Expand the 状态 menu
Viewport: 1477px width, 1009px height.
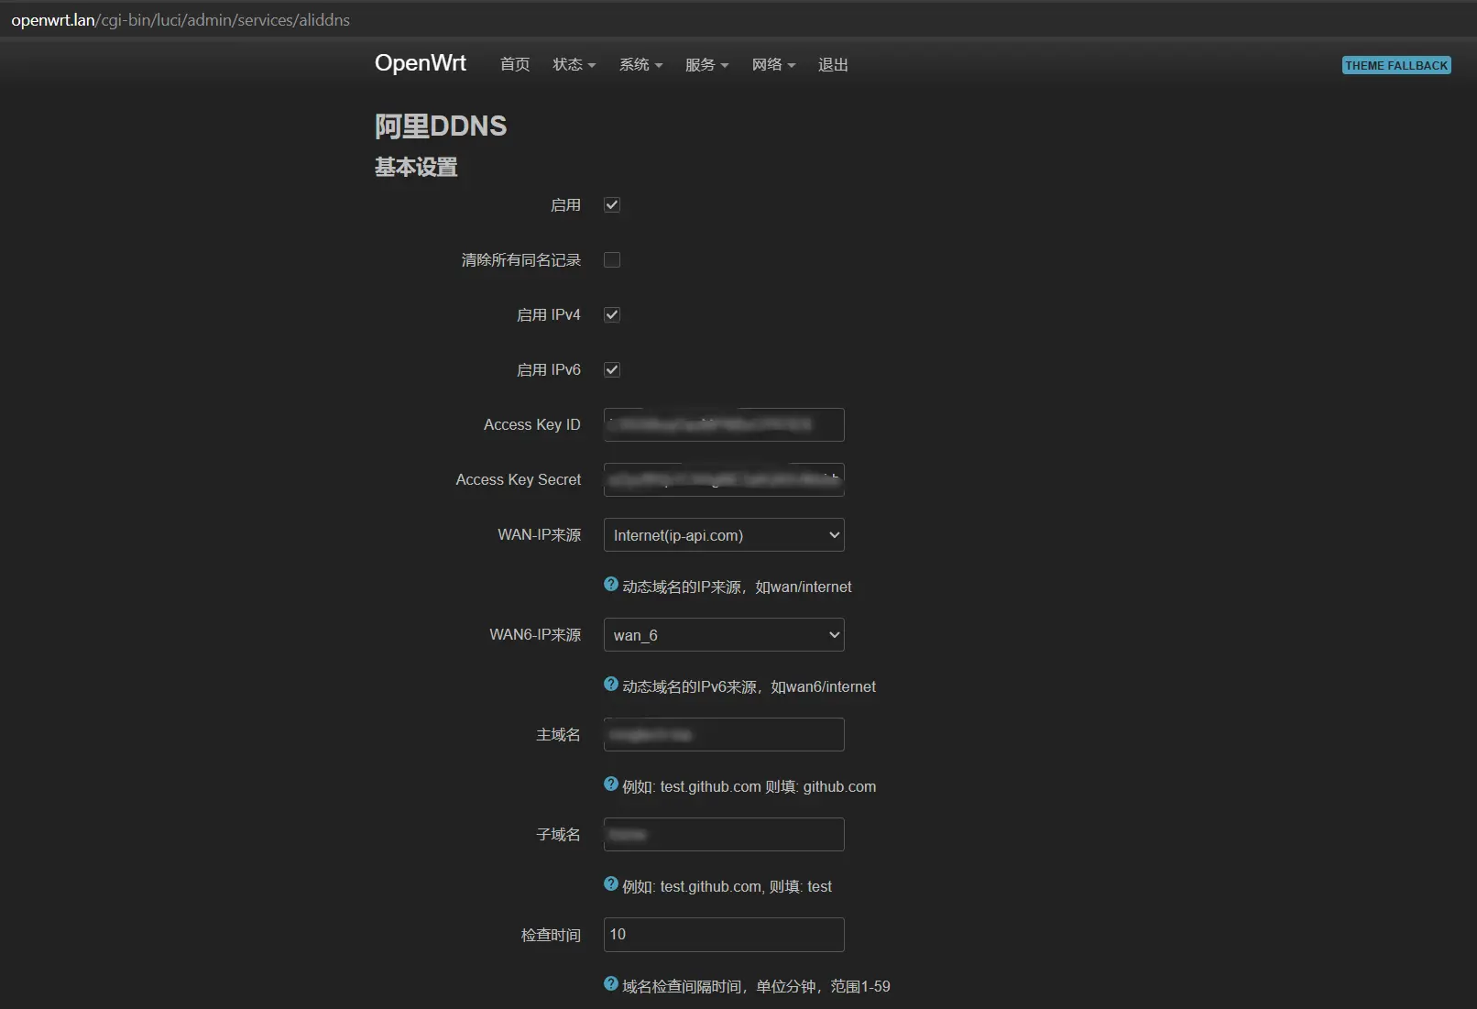(x=574, y=65)
